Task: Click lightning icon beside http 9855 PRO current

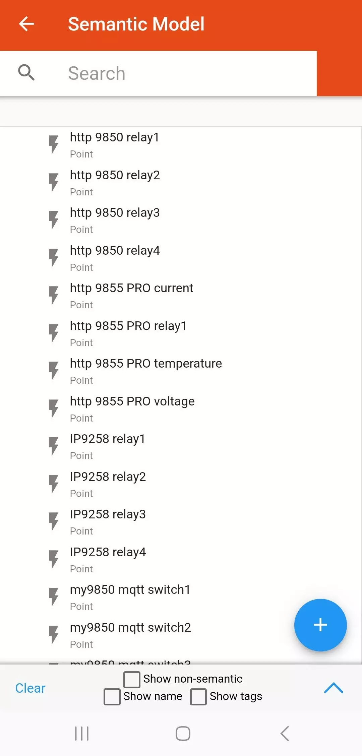Action: click(54, 295)
